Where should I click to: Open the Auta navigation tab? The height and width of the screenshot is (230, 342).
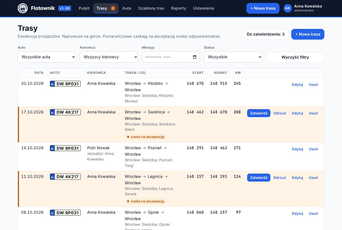(127, 8)
